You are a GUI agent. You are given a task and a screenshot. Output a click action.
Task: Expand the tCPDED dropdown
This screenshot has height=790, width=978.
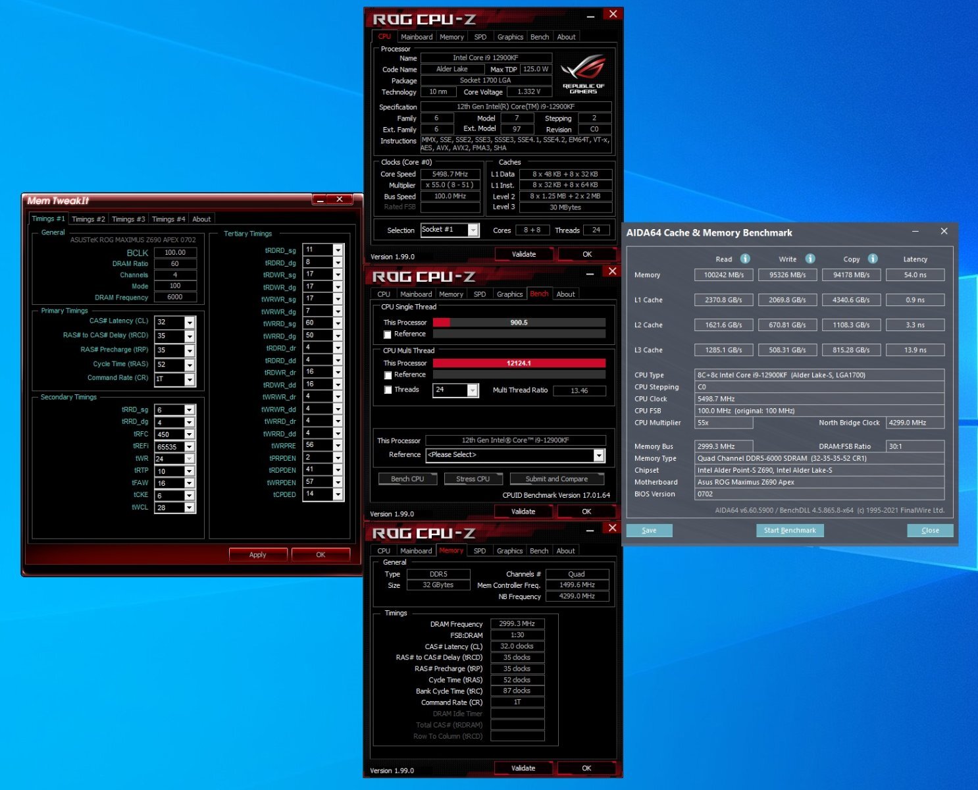click(x=338, y=494)
